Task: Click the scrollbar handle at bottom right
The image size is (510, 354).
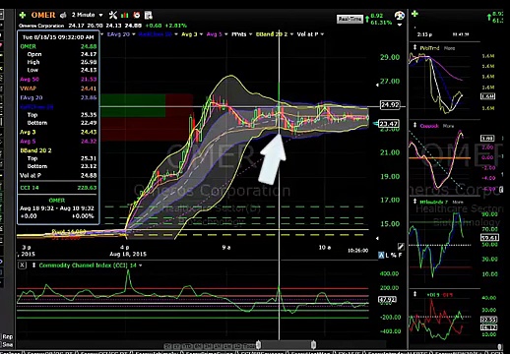Action: coord(499,346)
